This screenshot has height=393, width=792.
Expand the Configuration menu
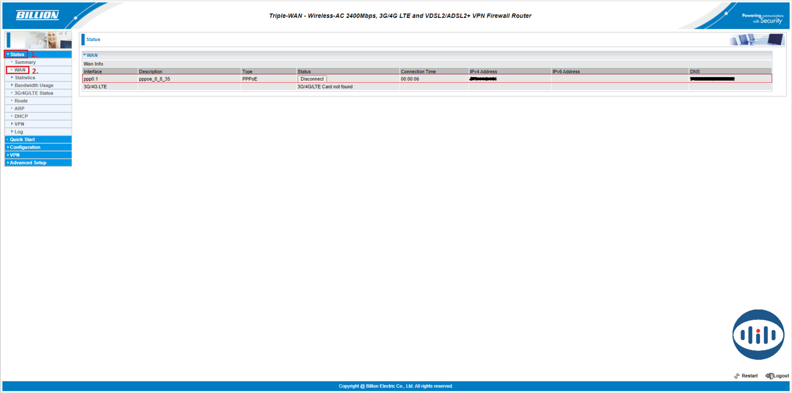pos(25,147)
